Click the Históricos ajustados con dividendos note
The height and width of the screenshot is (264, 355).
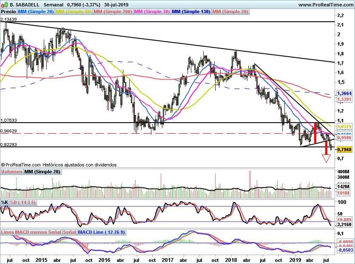(79, 165)
